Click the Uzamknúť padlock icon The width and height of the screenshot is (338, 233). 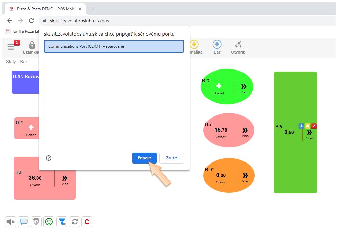click(32, 45)
